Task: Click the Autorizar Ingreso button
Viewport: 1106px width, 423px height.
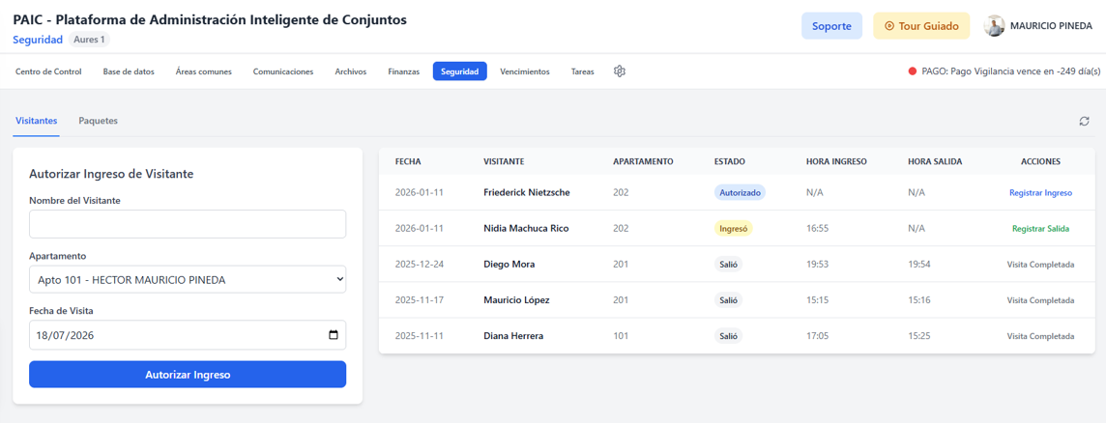Action: click(188, 375)
